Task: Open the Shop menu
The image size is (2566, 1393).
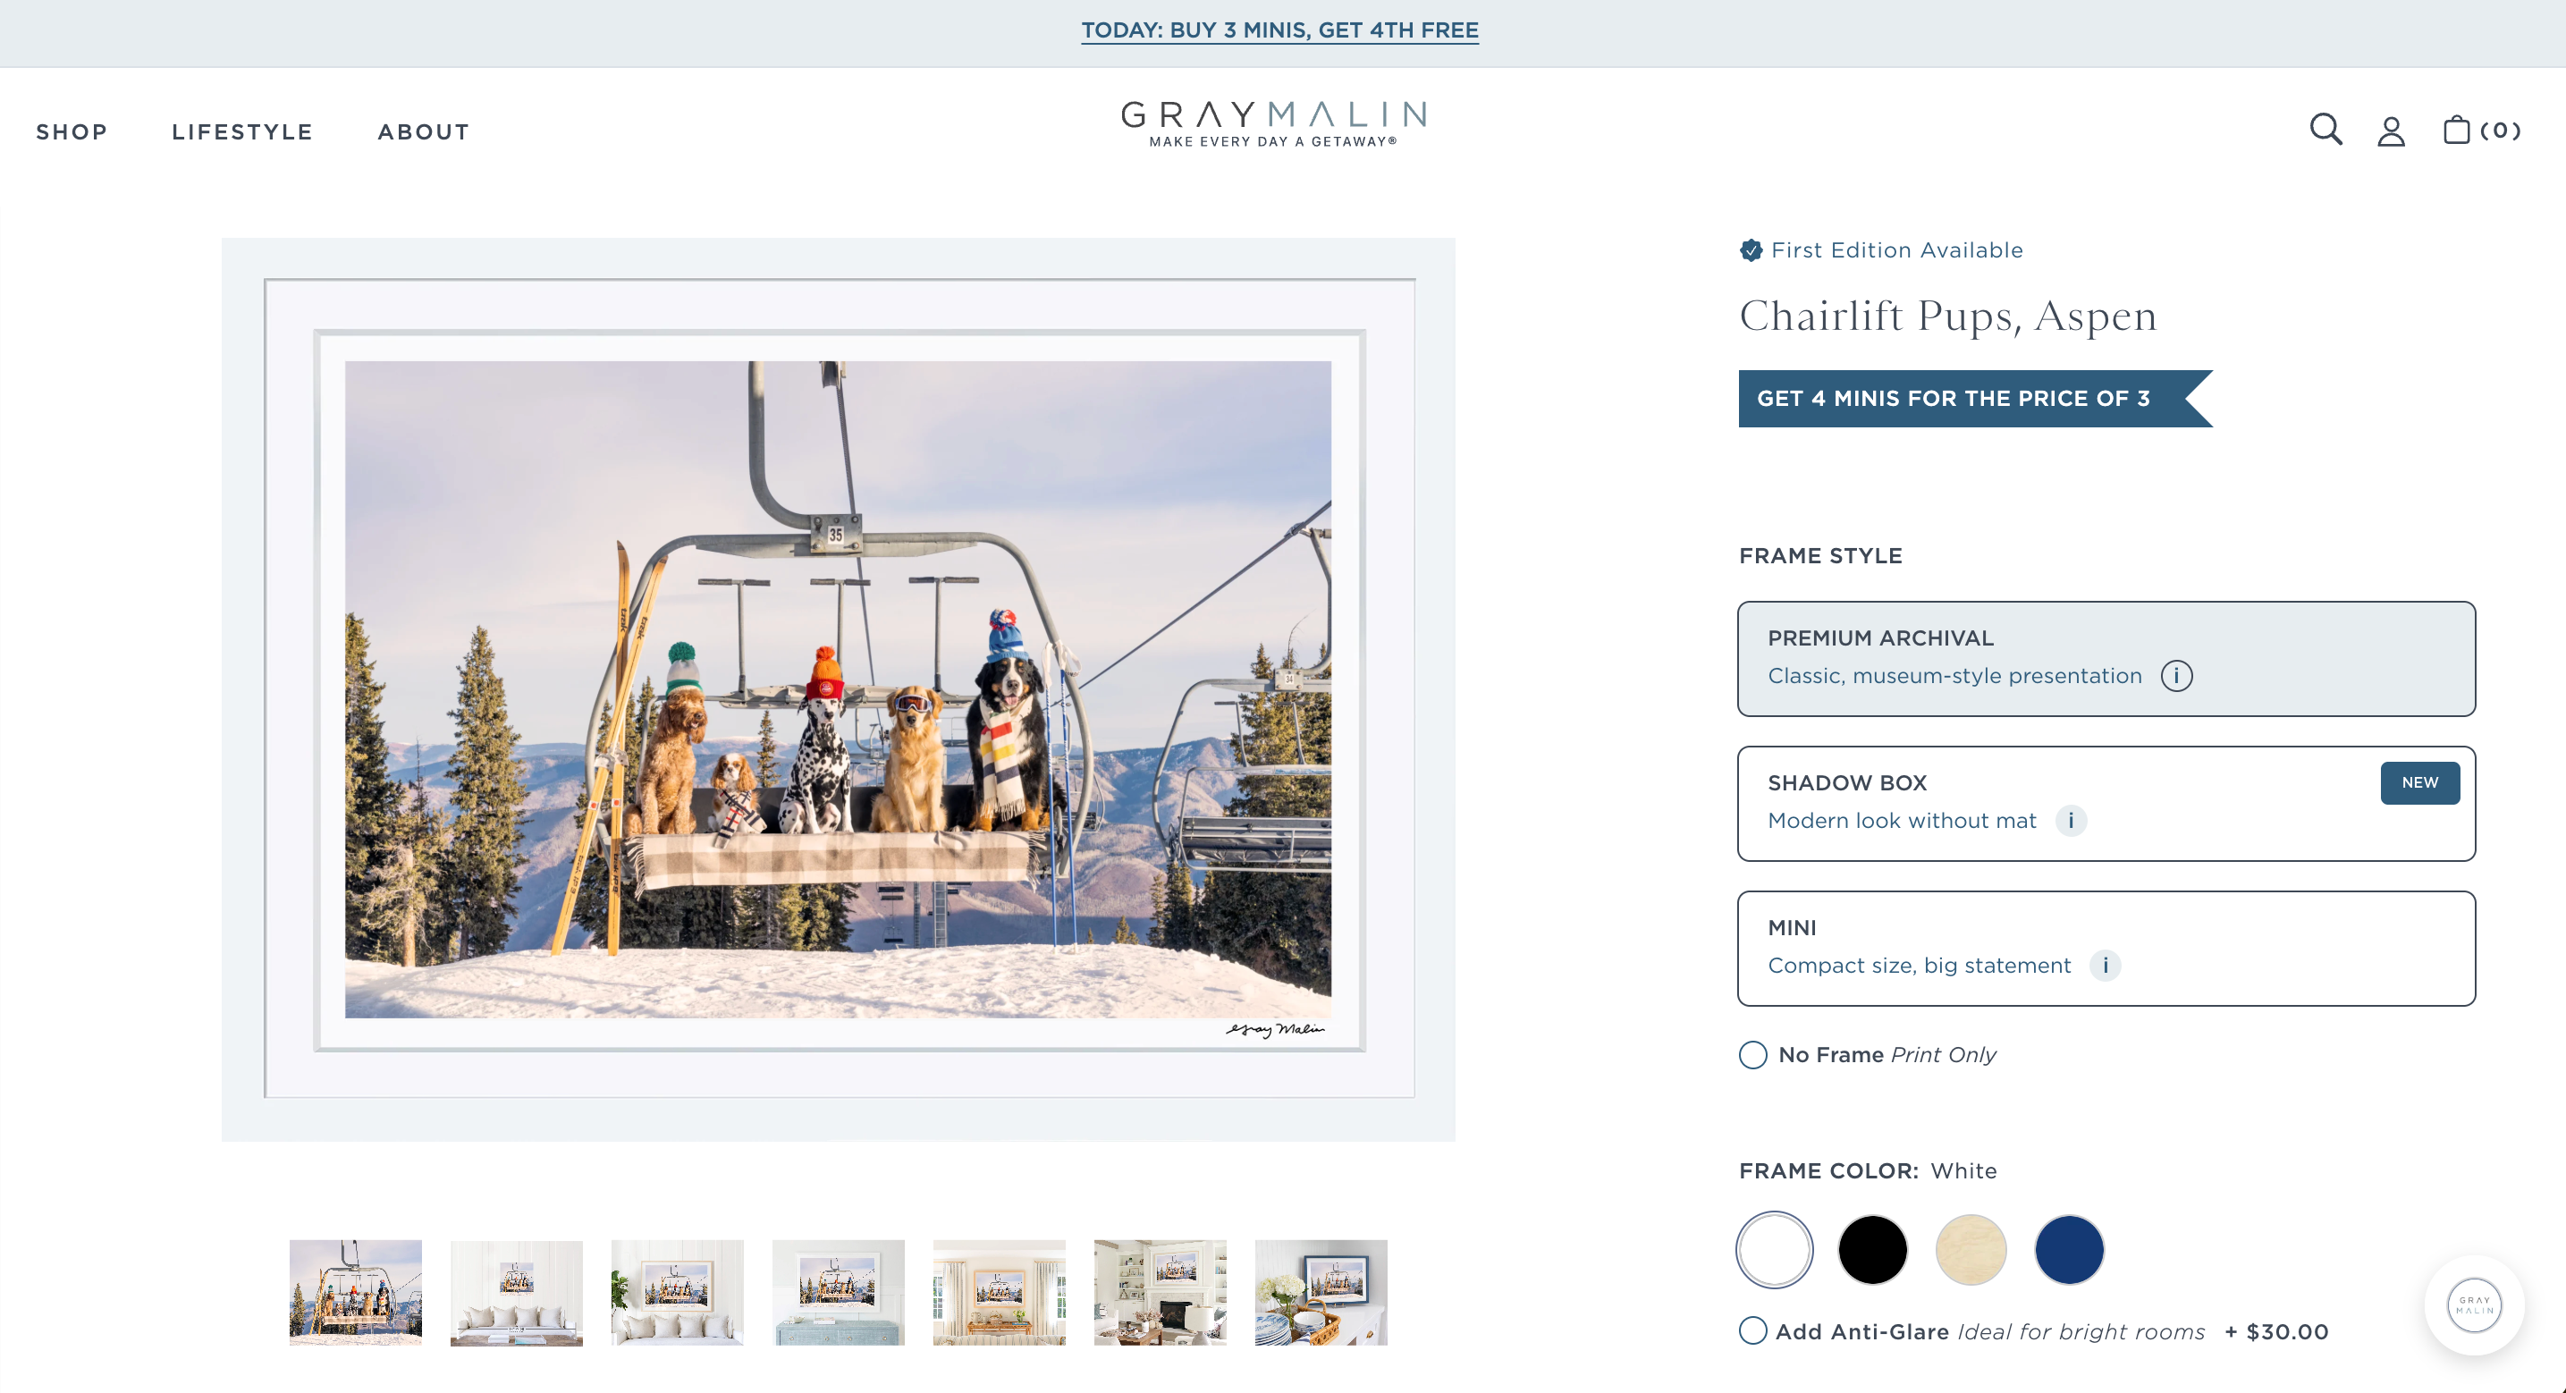Action: (72, 131)
